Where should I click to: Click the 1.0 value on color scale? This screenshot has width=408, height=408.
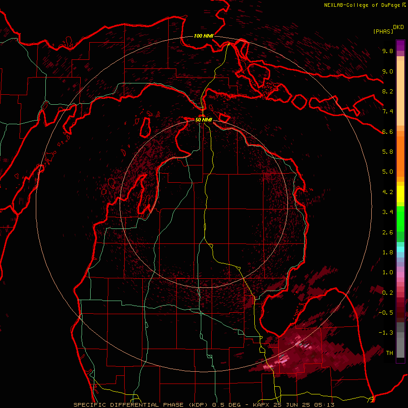(388, 272)
